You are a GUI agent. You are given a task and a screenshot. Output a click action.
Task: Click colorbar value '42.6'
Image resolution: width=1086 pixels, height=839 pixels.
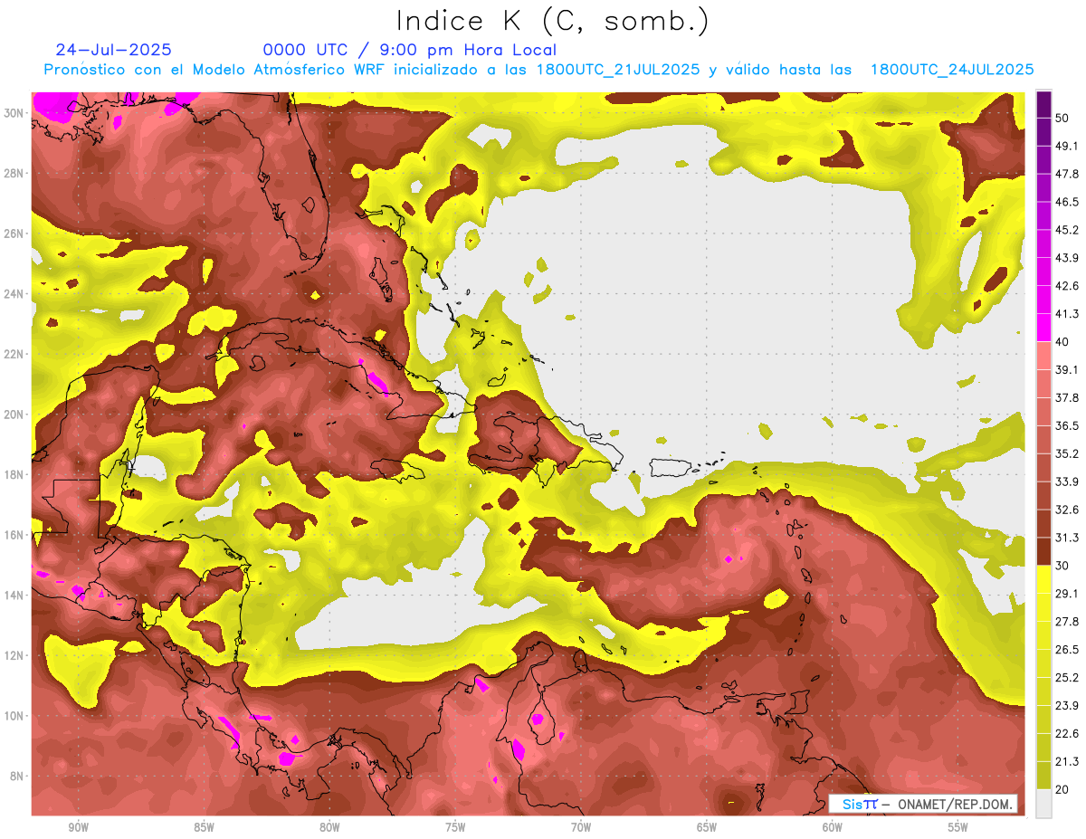tap(1067, 286)
